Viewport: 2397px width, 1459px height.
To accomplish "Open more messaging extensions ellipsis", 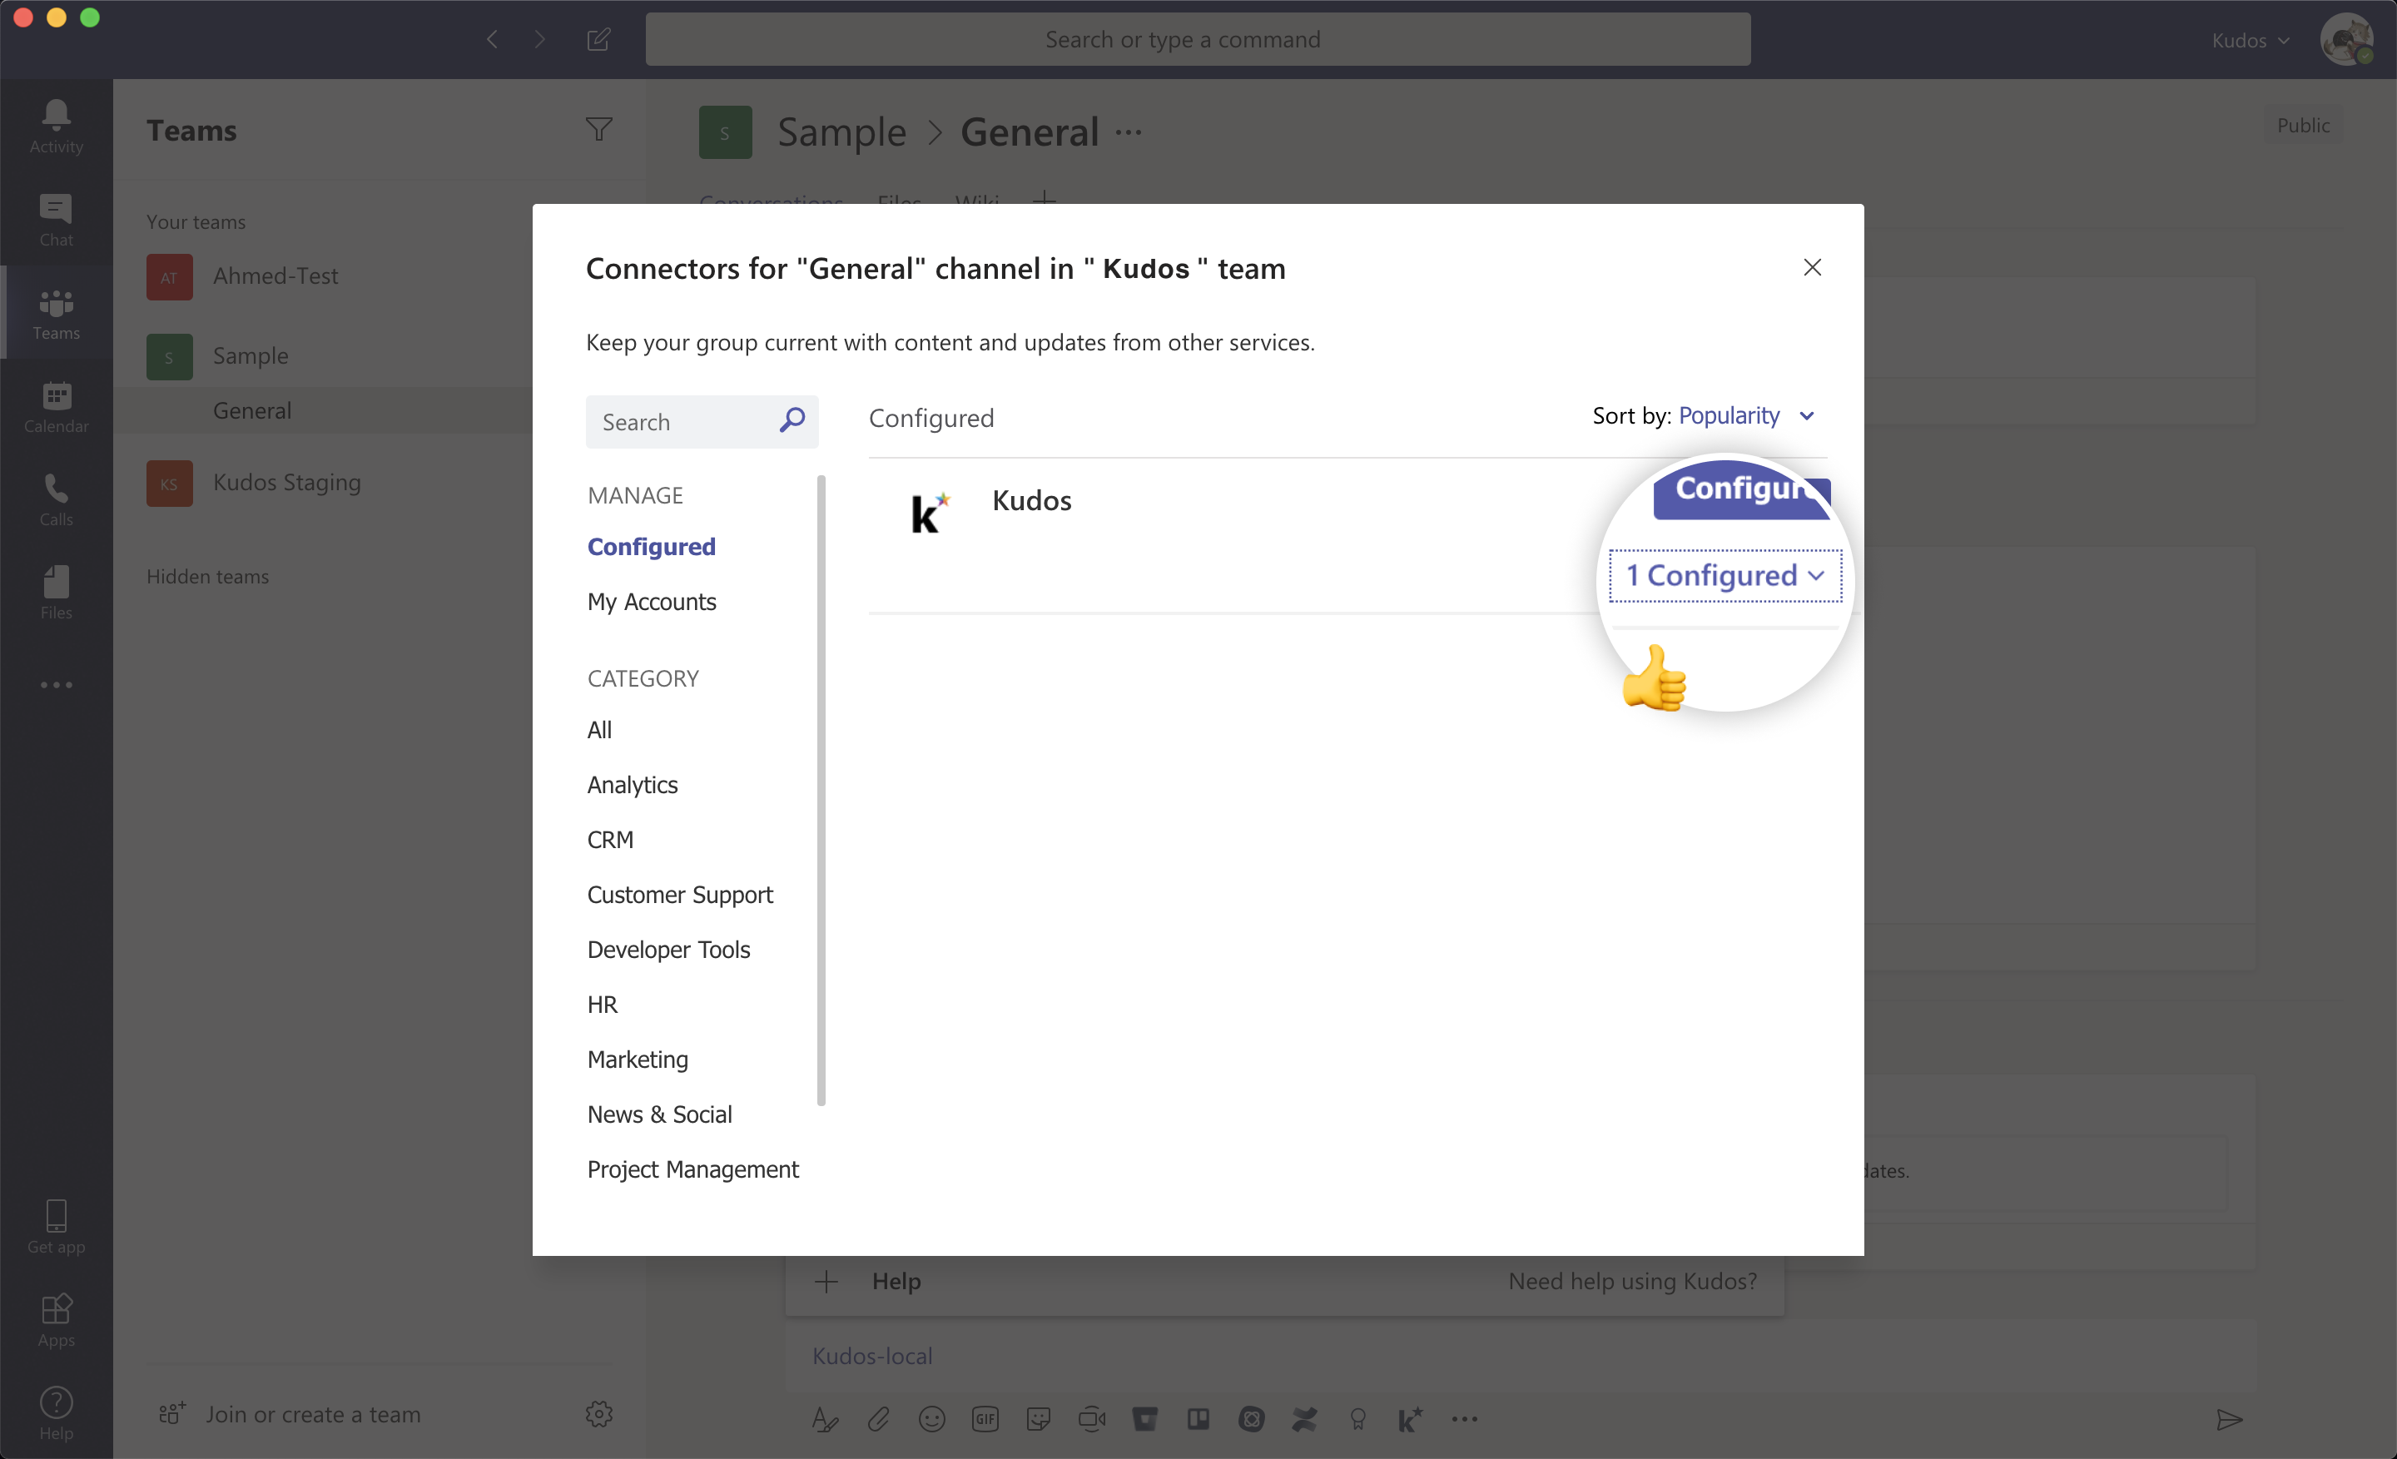I will pos(1464,1419).
